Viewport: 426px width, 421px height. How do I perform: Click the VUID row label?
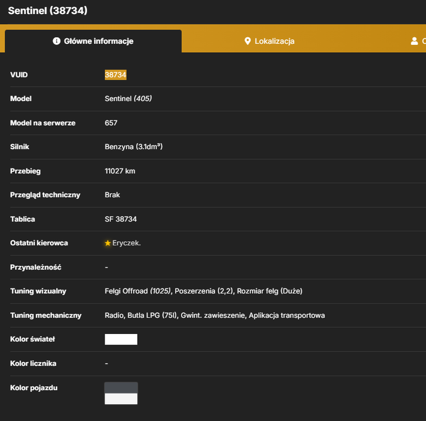pyautogui.click(x=19, y=75)
